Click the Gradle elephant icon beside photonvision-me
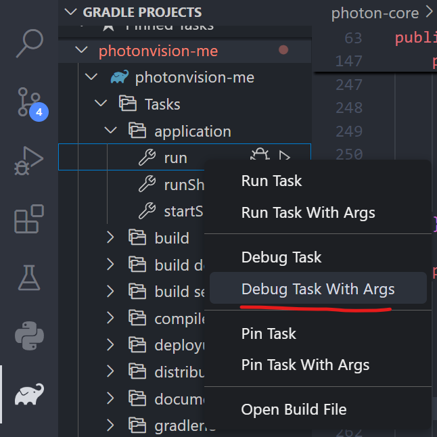The height and width of the screenshot is (437, 437). point(120,76)
